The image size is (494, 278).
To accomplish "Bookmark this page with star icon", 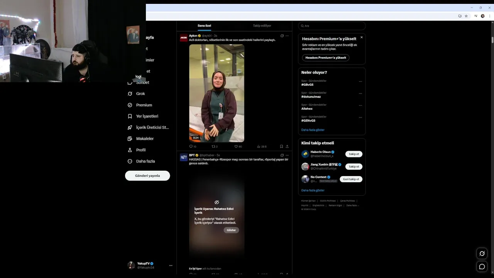I will click(x=466, y=16).
